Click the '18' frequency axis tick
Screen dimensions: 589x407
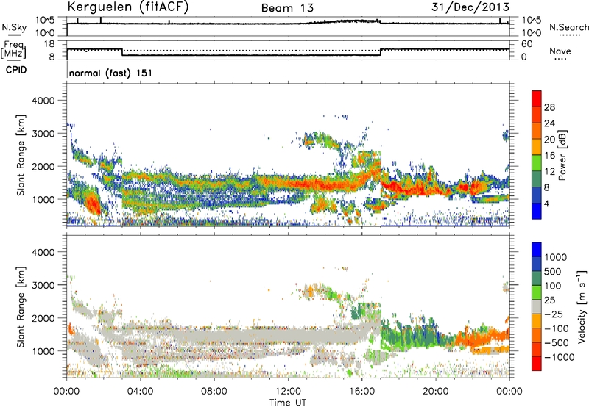pos(49,44)
